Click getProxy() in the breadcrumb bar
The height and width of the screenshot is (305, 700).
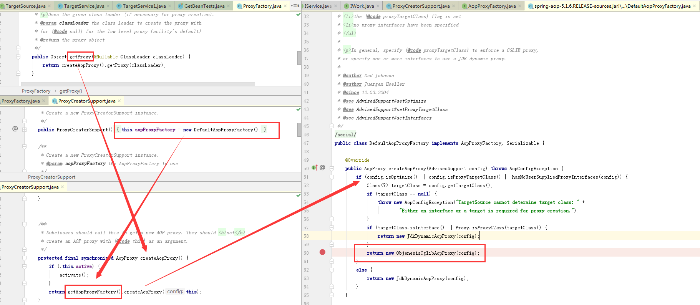71,91
